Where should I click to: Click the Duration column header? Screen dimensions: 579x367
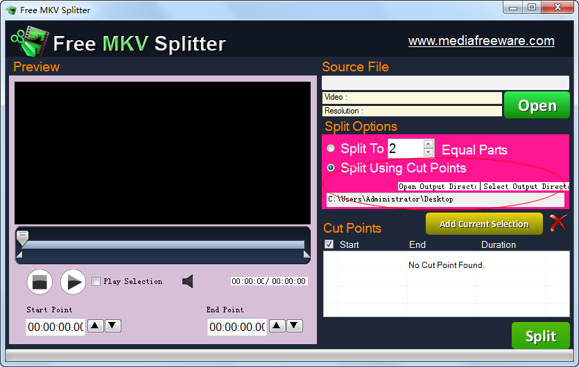pyautogui.click(x=498, y=244)
